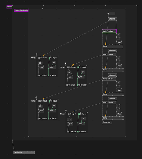Image resolution: width=142 pixels, height=159 pixels.
Task: Select the Separator node
Action: pos(107,122)
